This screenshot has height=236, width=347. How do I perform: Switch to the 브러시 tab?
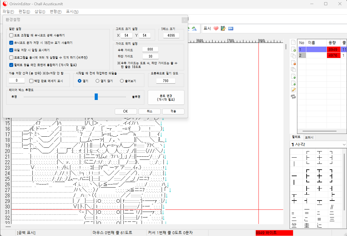pos(309,137)
